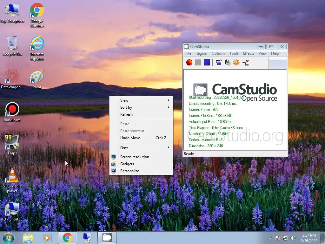Image resolution: width=325 pixels, height=244 pixels.
Task: Select the Recycle Bin icon
Action: tap(12, 46)
